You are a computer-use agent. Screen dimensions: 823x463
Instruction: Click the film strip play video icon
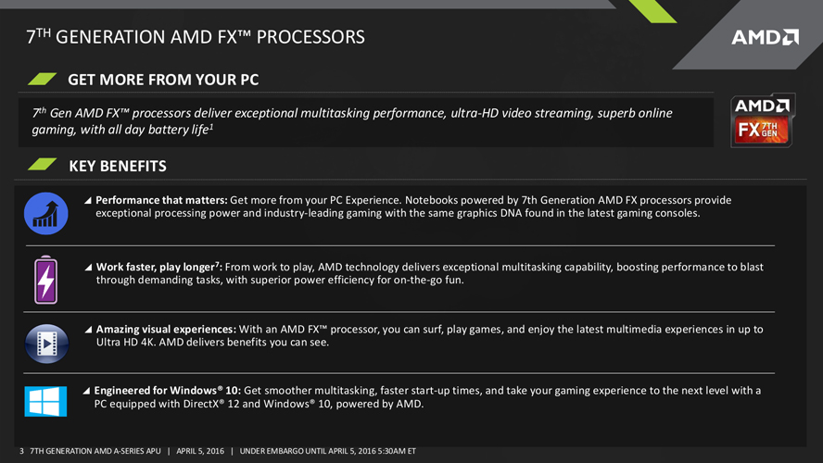46,344
